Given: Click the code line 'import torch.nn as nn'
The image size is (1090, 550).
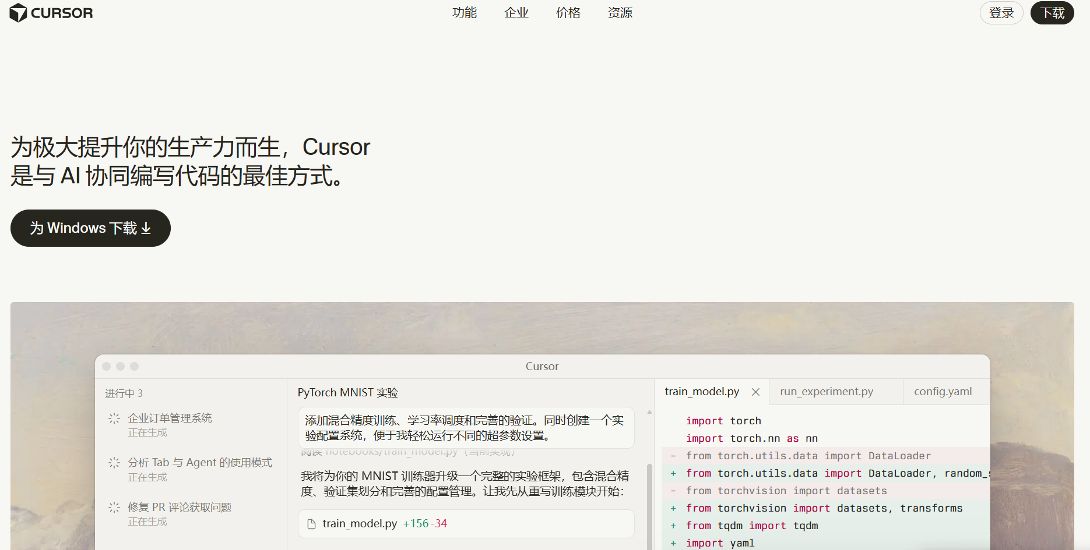Looking at the screenshot, I should coord(752,438).
